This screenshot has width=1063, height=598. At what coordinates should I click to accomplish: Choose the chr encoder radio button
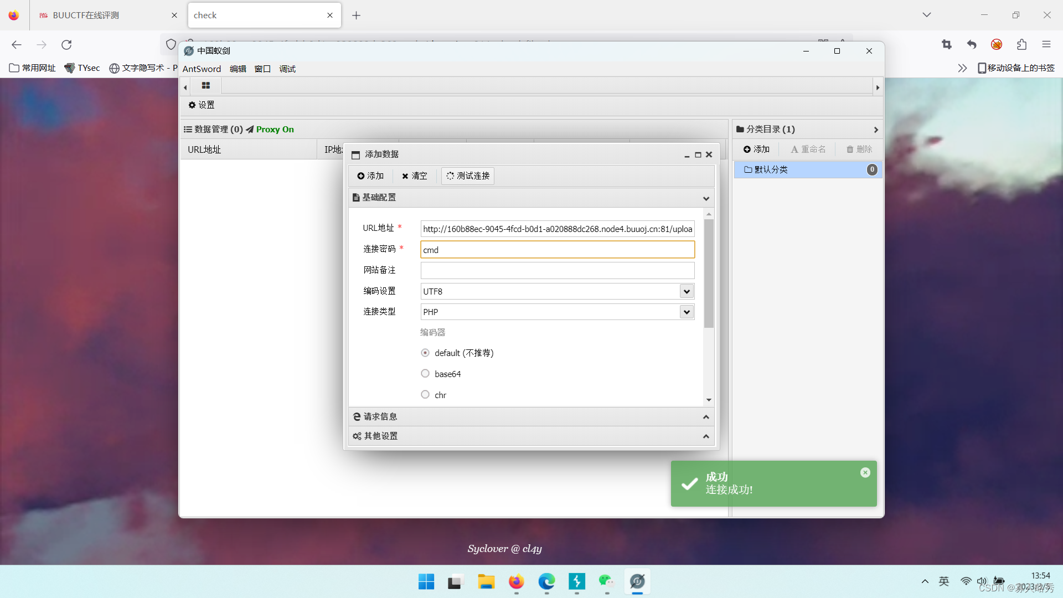pos(425,395)
